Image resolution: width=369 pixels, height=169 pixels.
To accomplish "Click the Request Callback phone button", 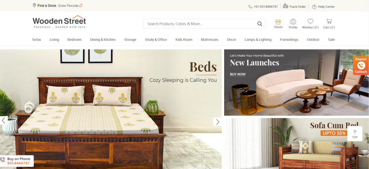I will click(x=361, y=66).
